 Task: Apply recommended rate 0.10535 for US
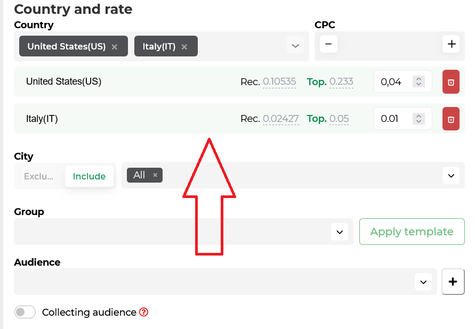279,81
